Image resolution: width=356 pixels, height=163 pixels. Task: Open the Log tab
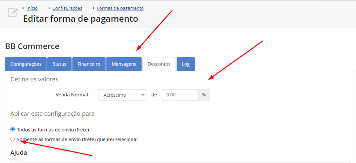click(185, 64)
